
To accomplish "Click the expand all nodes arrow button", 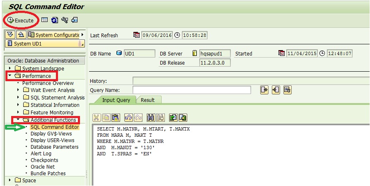I will [10, 35].
